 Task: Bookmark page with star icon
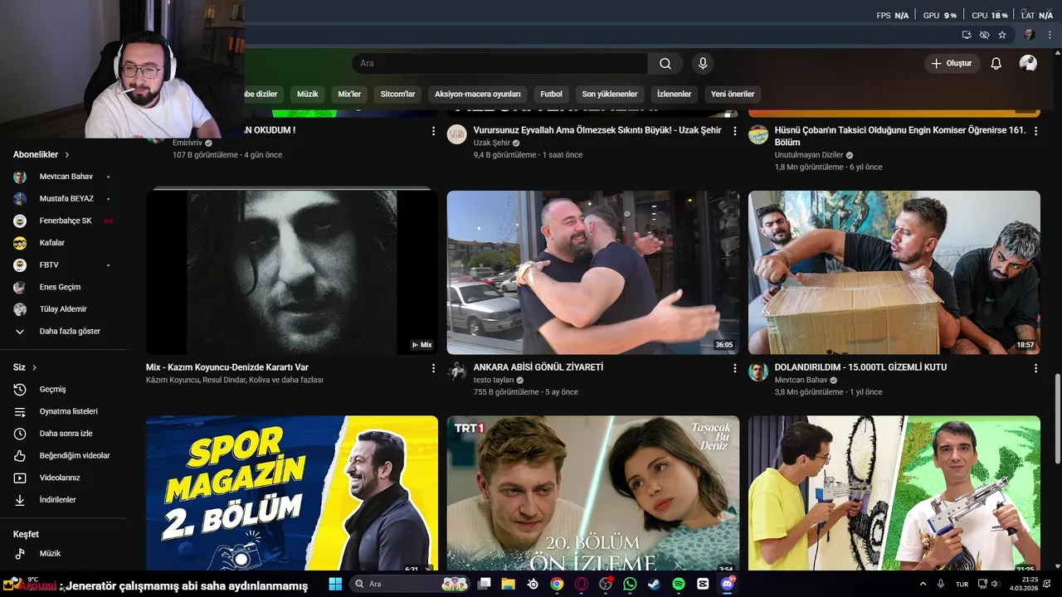click(x=1002, y=35)
